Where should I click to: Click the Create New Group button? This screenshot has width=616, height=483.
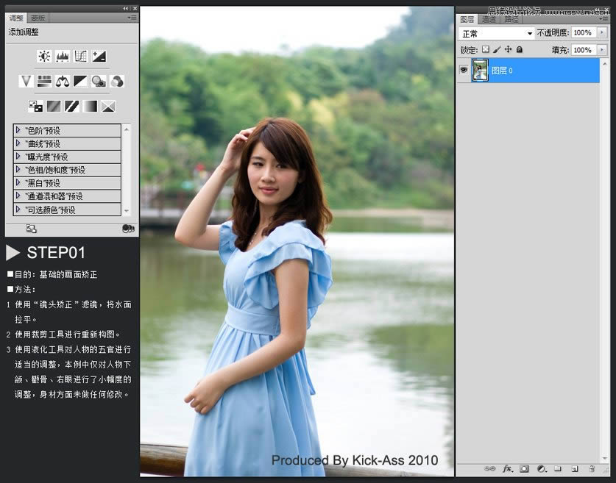(x=558, y=468)
